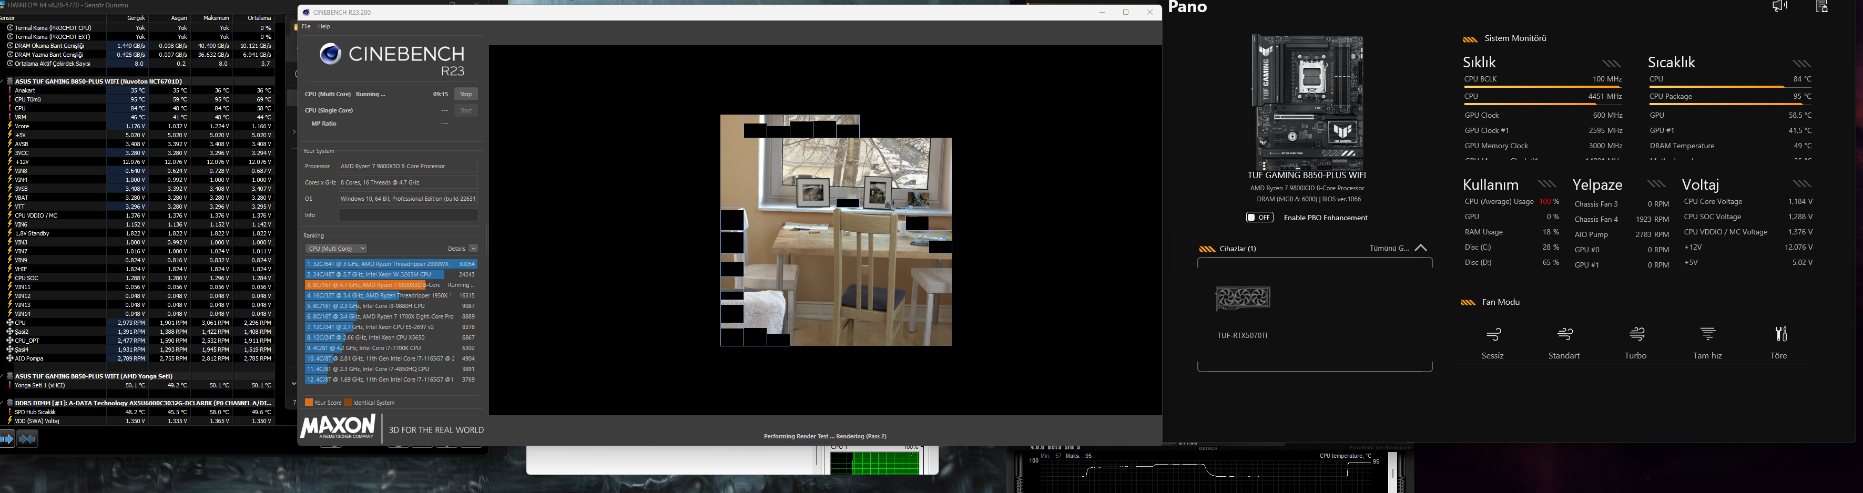Viewport: 1863px width, 493px height.
Task: Collapse the Cihazlar section chevron
Action: point(1420,248)
